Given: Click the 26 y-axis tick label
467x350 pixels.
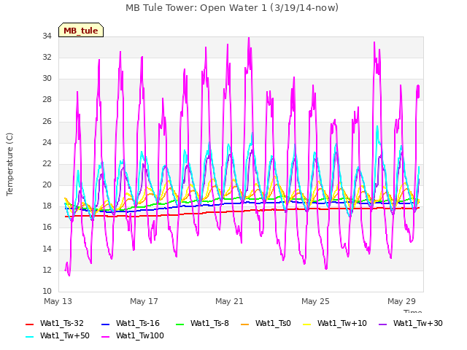Looking at the screenshot, I should pyautogui.click(x=47, y=122).
